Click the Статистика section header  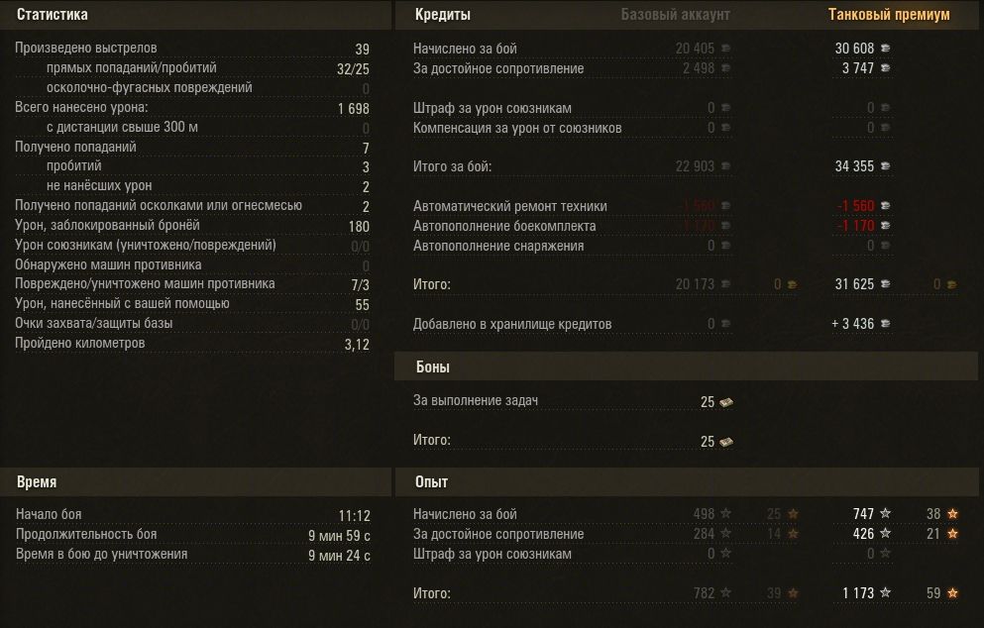tap(53, 15)
